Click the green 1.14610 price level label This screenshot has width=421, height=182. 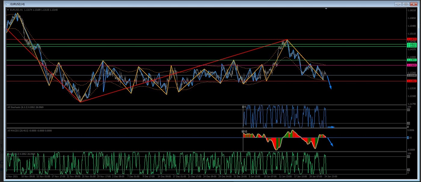click(411, 44)
